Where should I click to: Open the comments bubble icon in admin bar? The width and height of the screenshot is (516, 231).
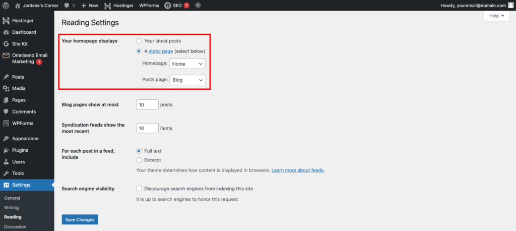[x=67, y=6]
